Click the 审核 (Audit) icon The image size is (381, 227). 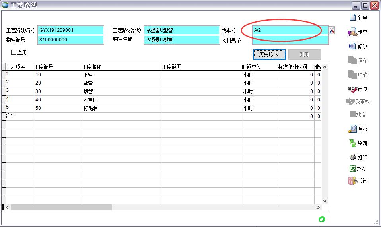tap(352, 89)
